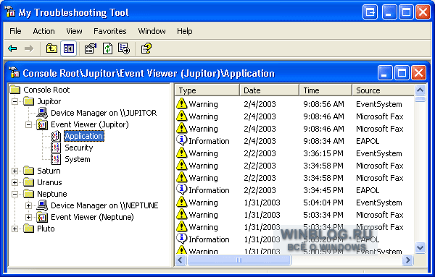Sort events by the Source column header
The width and height of the screenshot is (435, 277).
click(384, 90)
